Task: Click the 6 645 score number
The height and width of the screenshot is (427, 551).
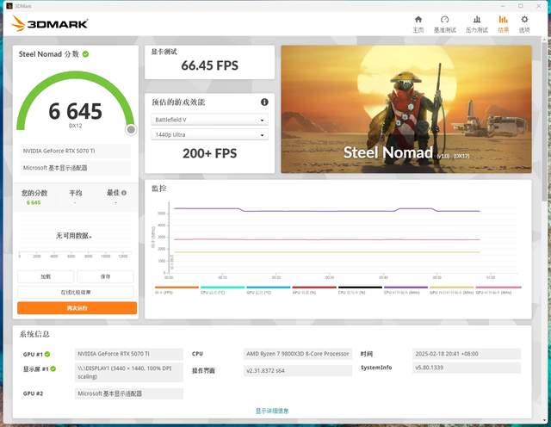Action: (75, 111)
